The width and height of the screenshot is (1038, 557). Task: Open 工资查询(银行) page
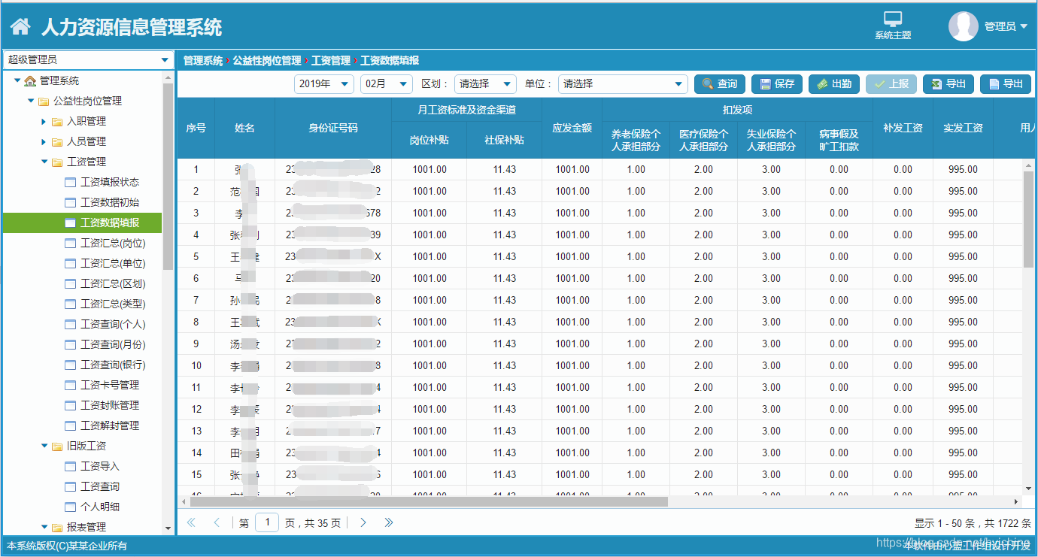[113, 365]
